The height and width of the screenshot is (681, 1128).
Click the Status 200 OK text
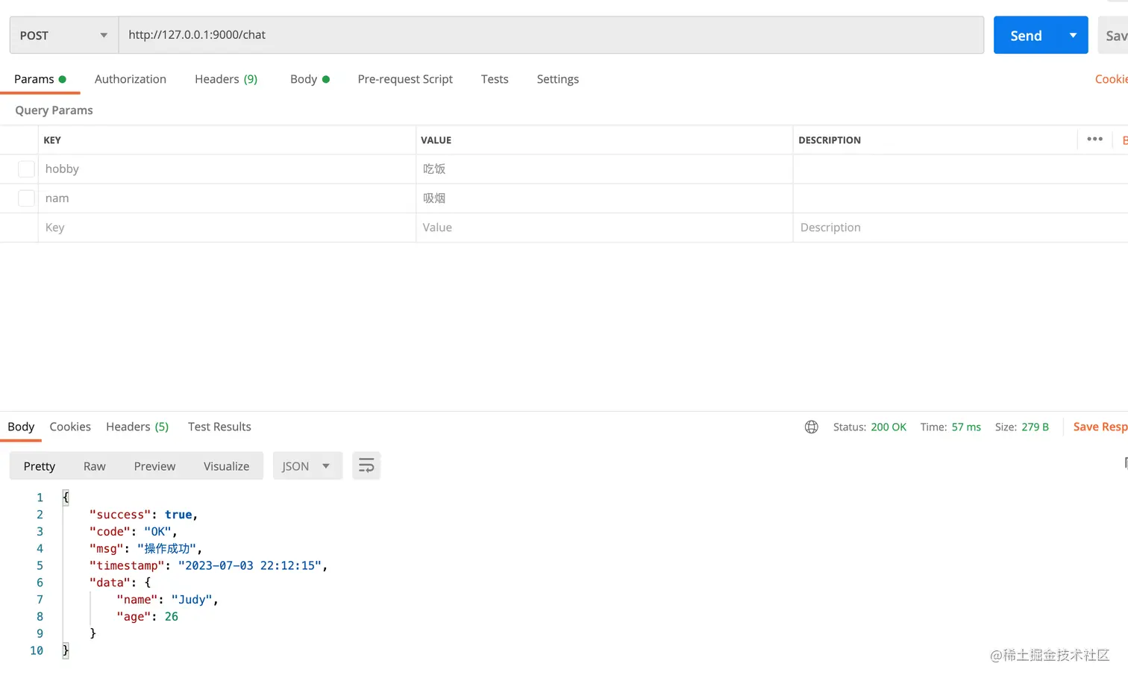click(870, 427)
